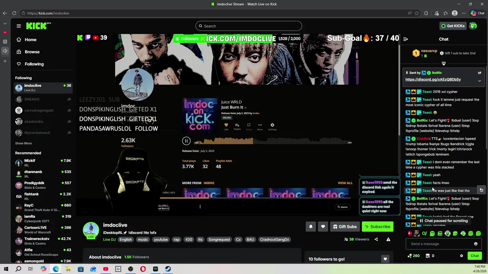Select the Songrequest tag
The width and height of the screenshot is (488, 274).
point(219,239)
